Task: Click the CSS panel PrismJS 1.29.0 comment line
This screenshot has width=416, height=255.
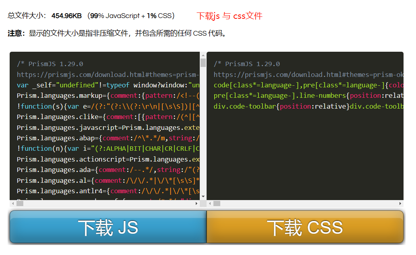Action: pyautogui.click(x=247, y=64)
